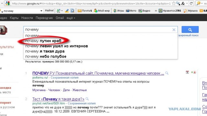Click the browser search engine icon
The image size is (207, 116).
pos(198,4)
